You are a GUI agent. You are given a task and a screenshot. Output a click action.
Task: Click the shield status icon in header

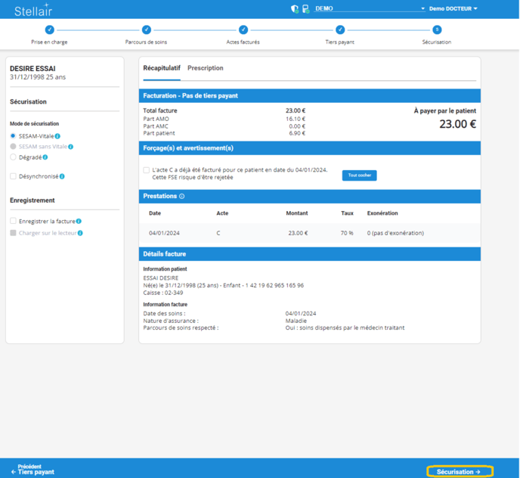point(295,9)
